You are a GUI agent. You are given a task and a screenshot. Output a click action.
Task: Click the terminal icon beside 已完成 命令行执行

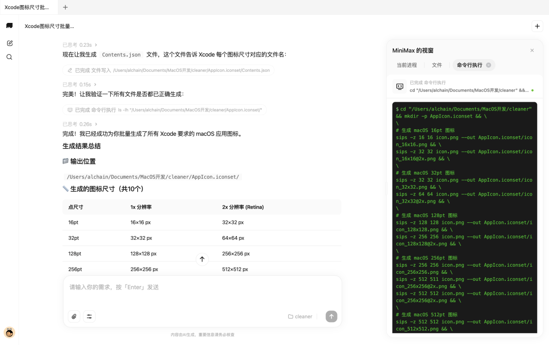coord(400,87)
